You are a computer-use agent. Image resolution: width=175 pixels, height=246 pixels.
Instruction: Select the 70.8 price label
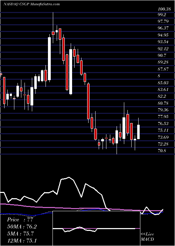pyautogui.click(x=162, y=151)
